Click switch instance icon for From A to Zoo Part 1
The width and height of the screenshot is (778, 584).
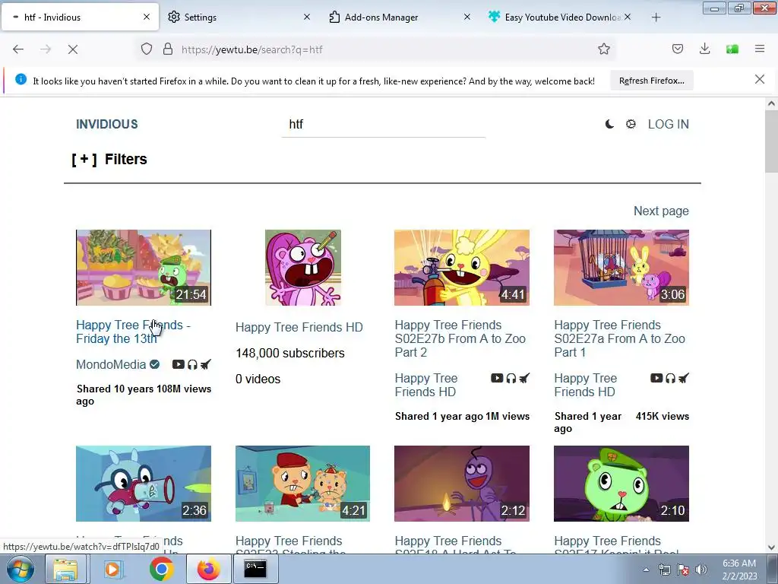(x=683, y=379)
